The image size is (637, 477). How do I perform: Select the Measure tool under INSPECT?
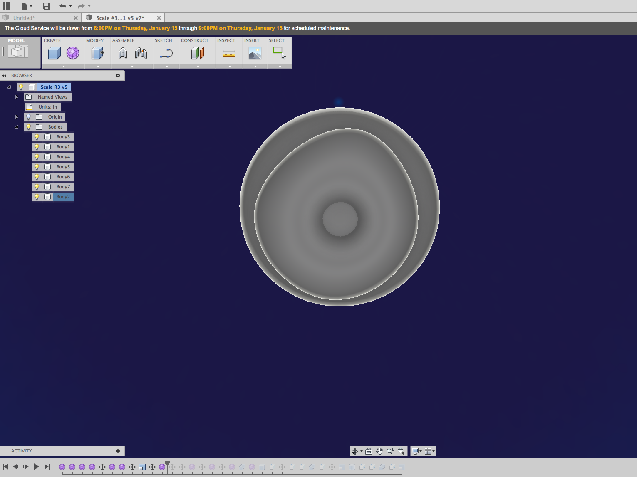(x=229, y=53)
